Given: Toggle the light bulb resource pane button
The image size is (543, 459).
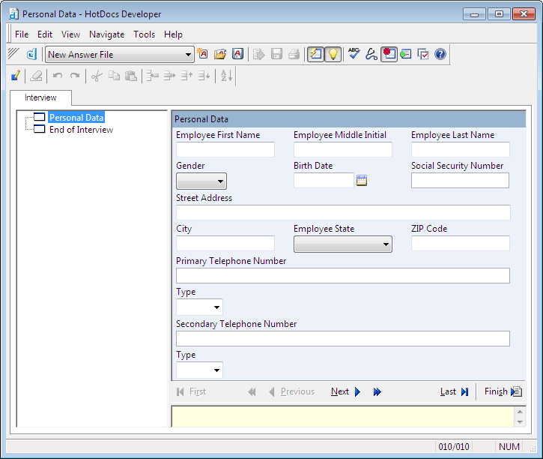Looking at the screenshot, I should pos(333,54).
